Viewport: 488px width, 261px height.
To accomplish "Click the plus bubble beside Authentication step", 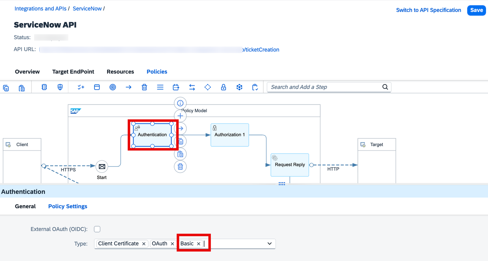I will click(180, 116).
